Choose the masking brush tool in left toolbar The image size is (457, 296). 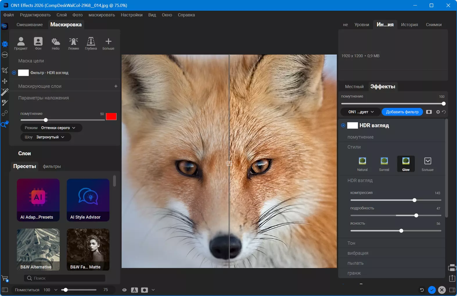(x=5, y=103)
